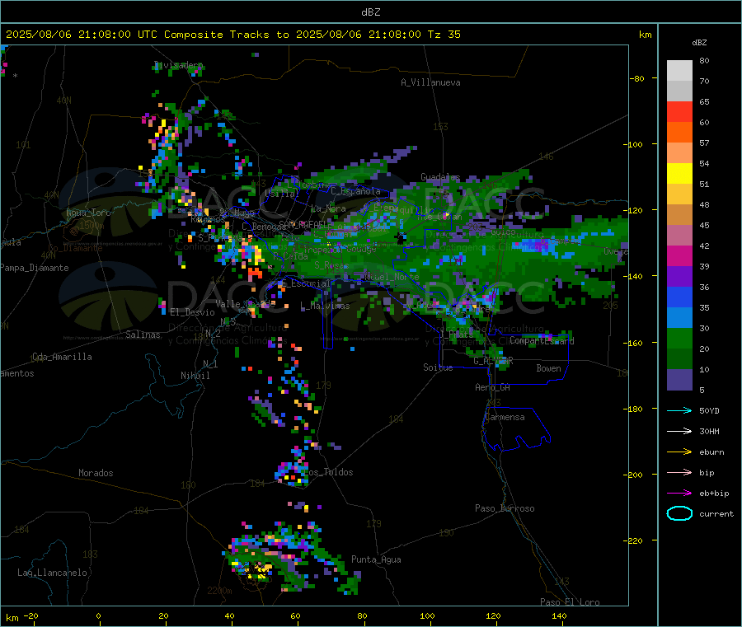Click the '-80' tick on vertical km axis
Screen dimensions: 742x627
(637, 78)
